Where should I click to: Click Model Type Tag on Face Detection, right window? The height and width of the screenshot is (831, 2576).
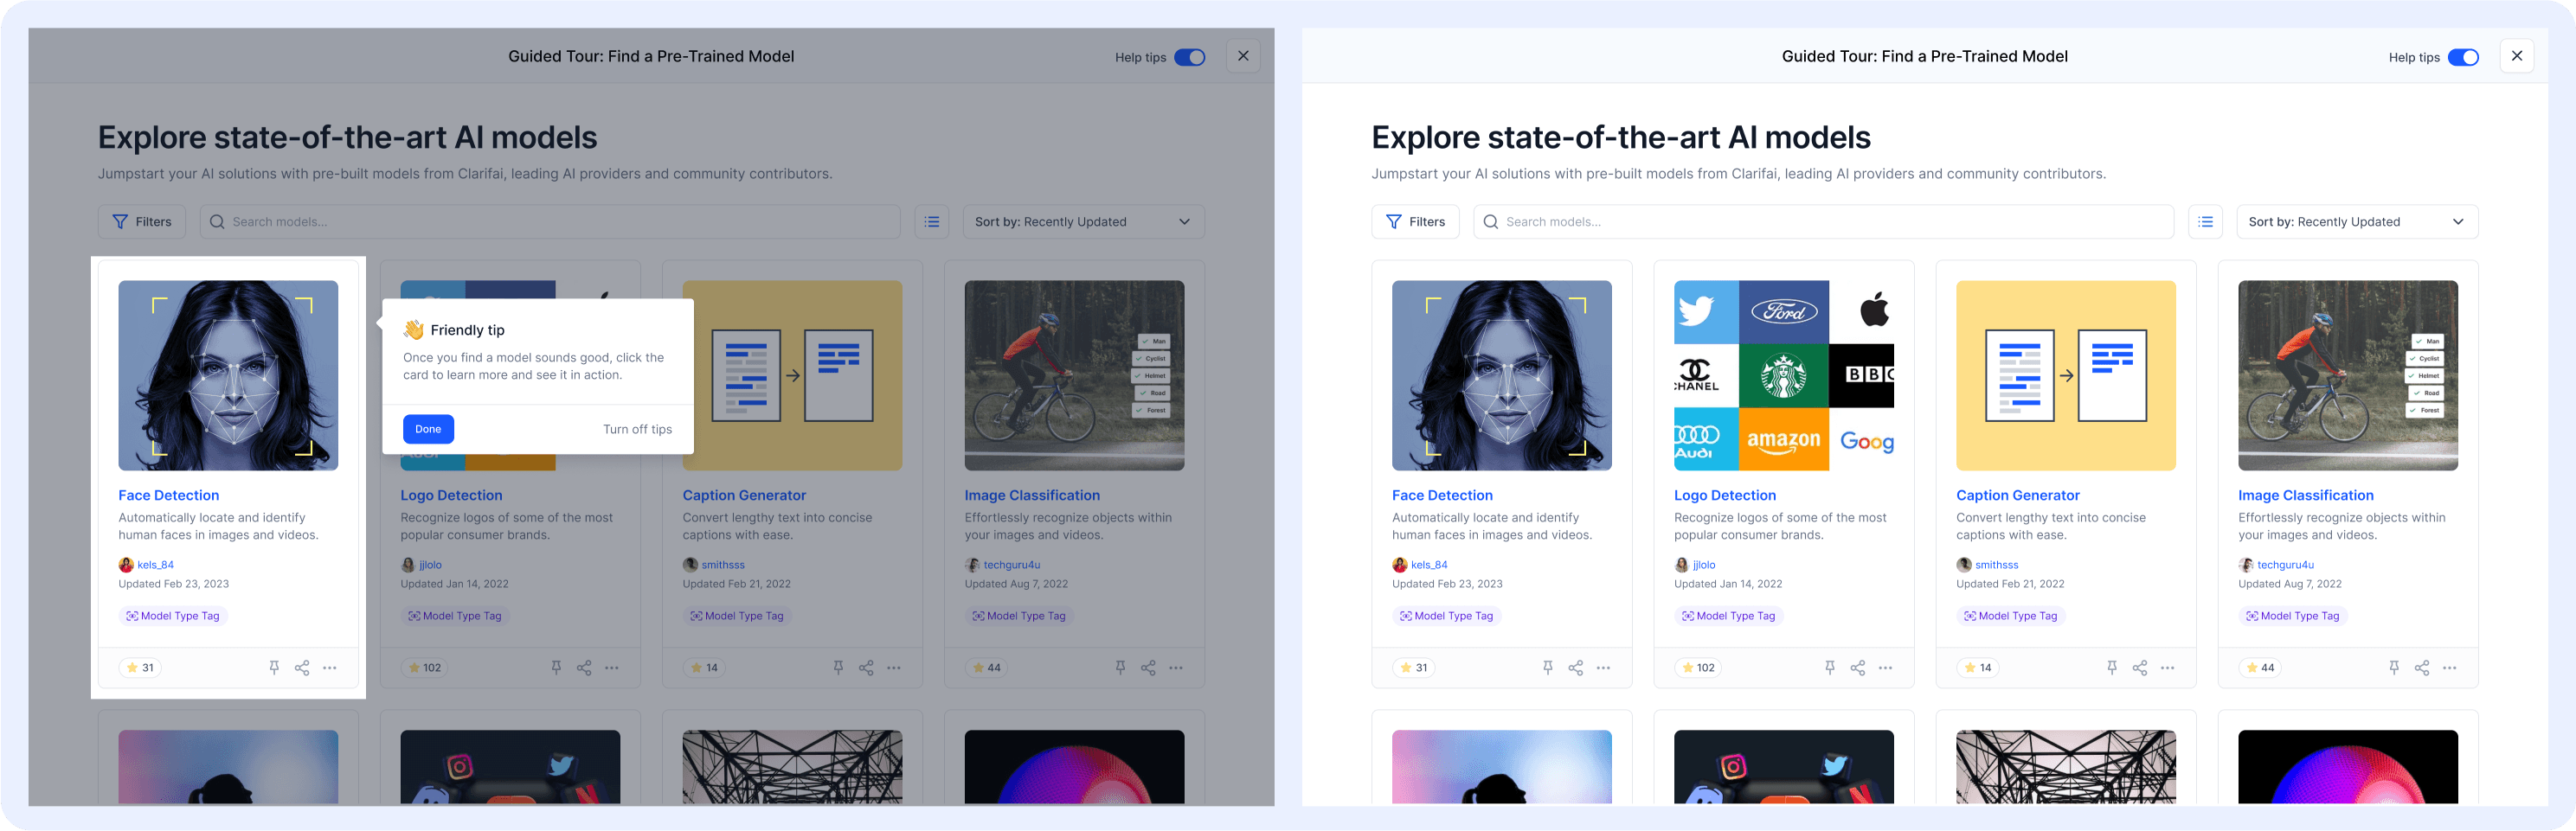[1447, 617]
